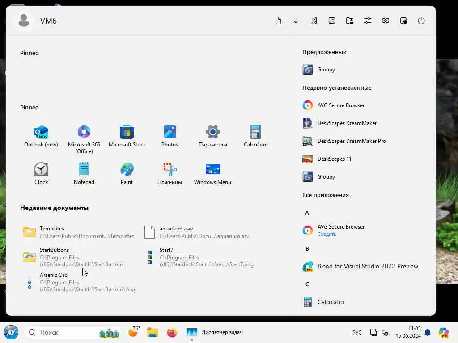Launch Ножницы snipping tool
This screenshot has height=343, width=458.
[x=170, y=174]
